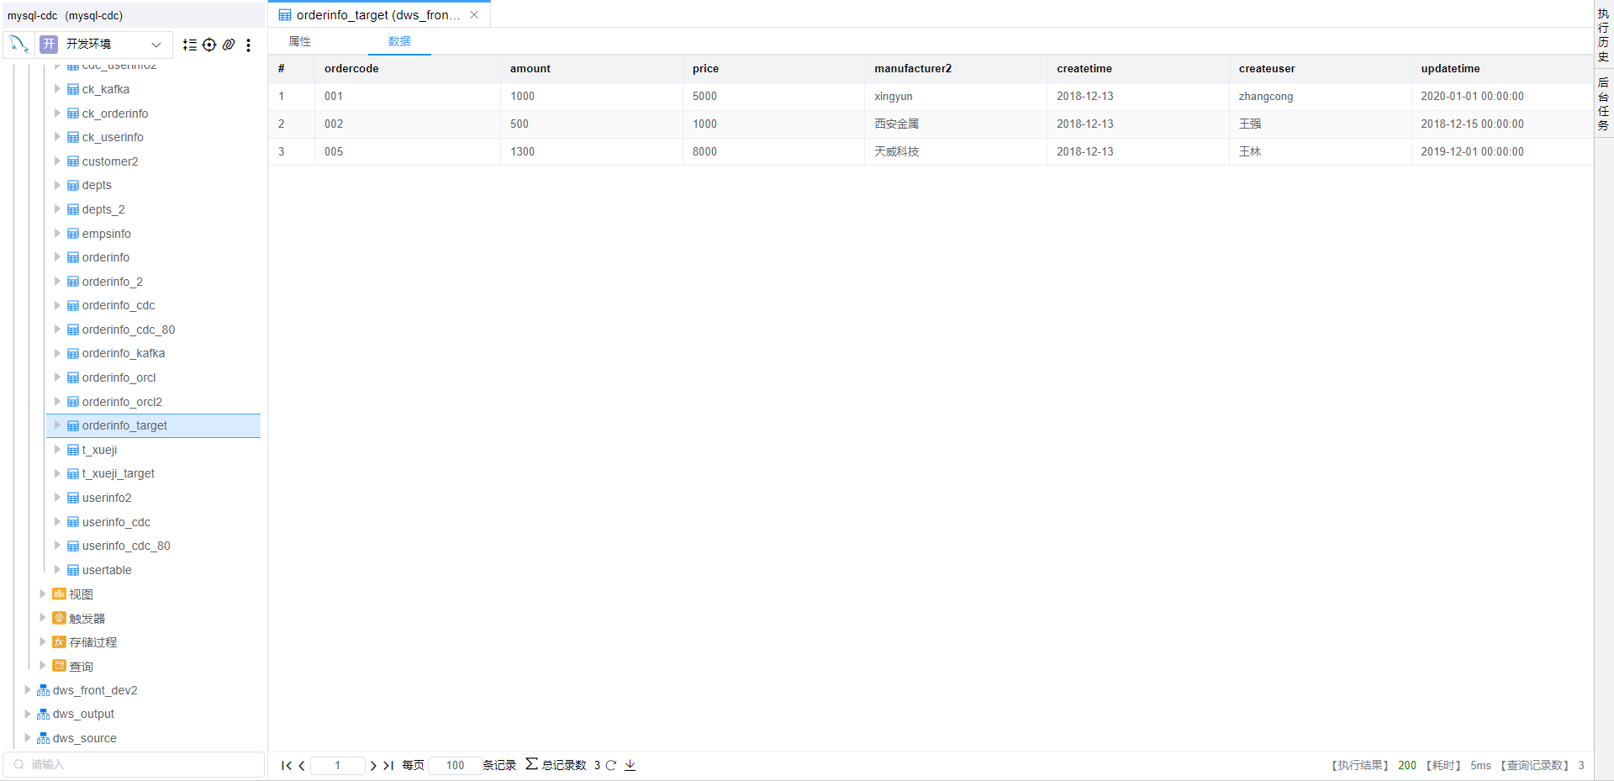Select the 数据 data tab
This screenshot has height=781, width=1614.
399,41
